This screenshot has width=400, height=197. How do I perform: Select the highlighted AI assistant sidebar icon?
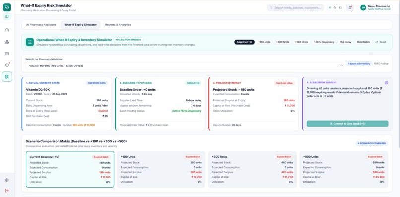[x=7, y=77]
